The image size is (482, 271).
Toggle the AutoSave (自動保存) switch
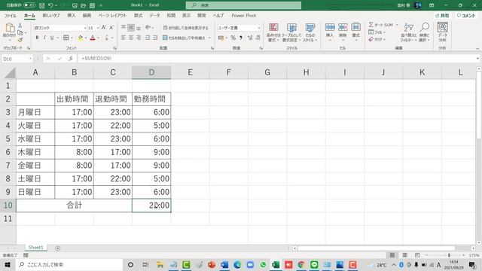pos(29,5)
